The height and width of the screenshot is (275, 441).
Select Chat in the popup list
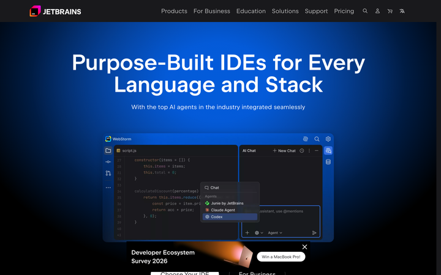click(230, 188)
